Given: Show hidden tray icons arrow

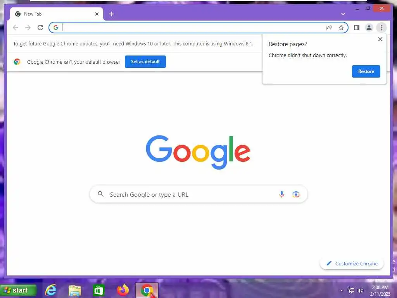Looking at the screenshot, I should [342, 291].
